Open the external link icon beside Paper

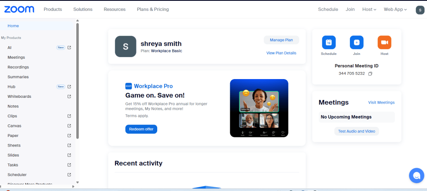(69, 136)
